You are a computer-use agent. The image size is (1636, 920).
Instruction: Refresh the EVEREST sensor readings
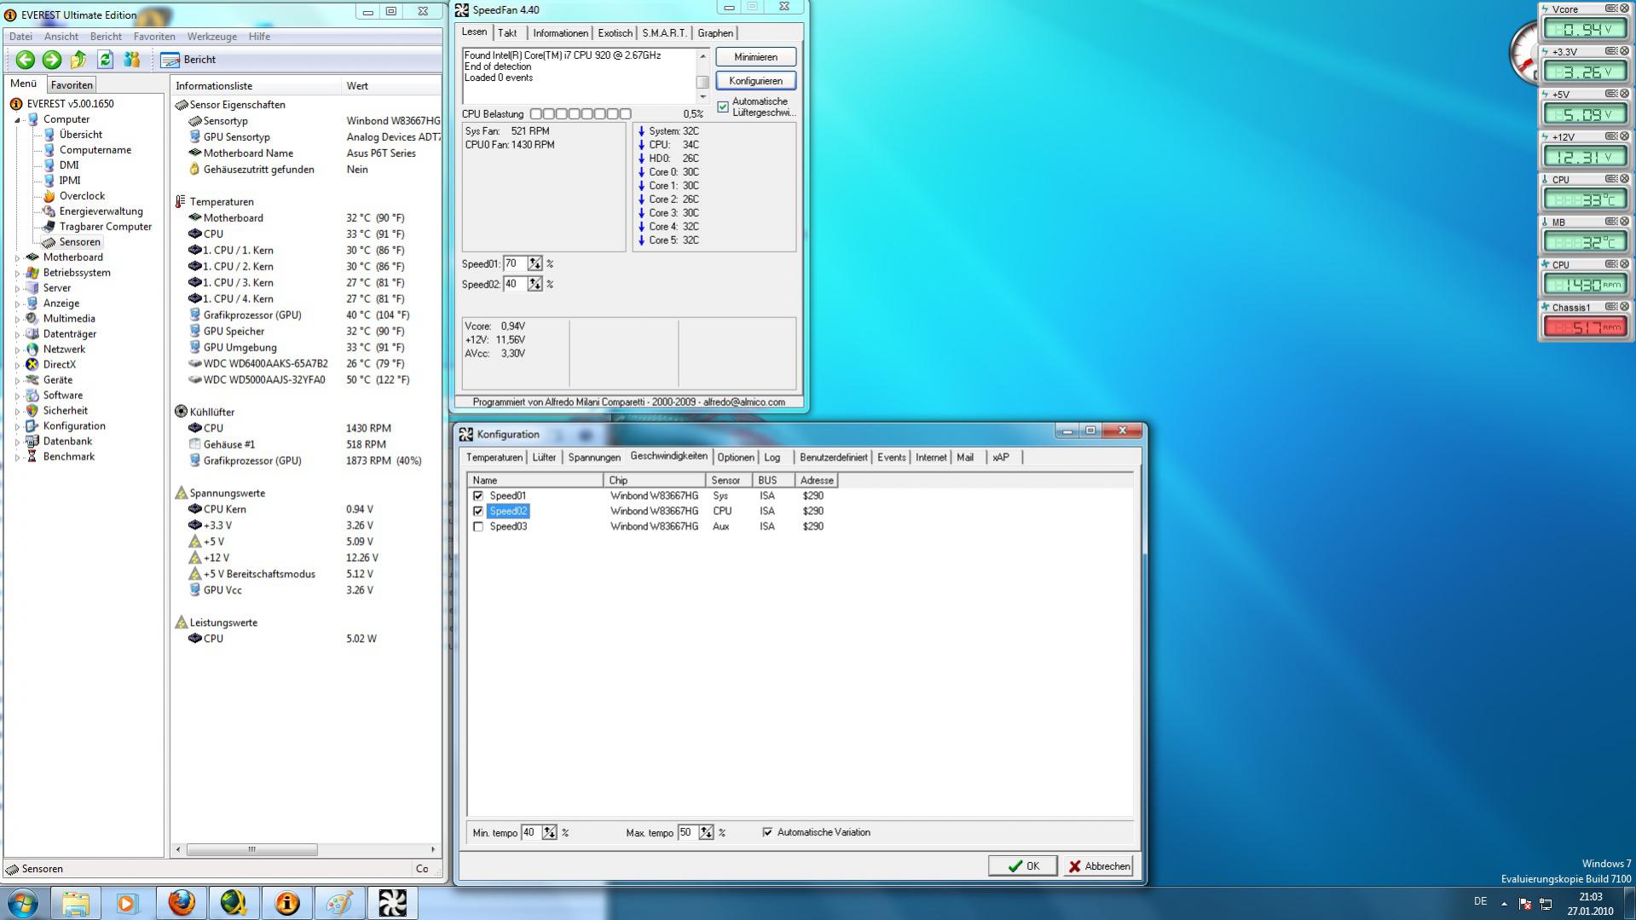[105, 60]
